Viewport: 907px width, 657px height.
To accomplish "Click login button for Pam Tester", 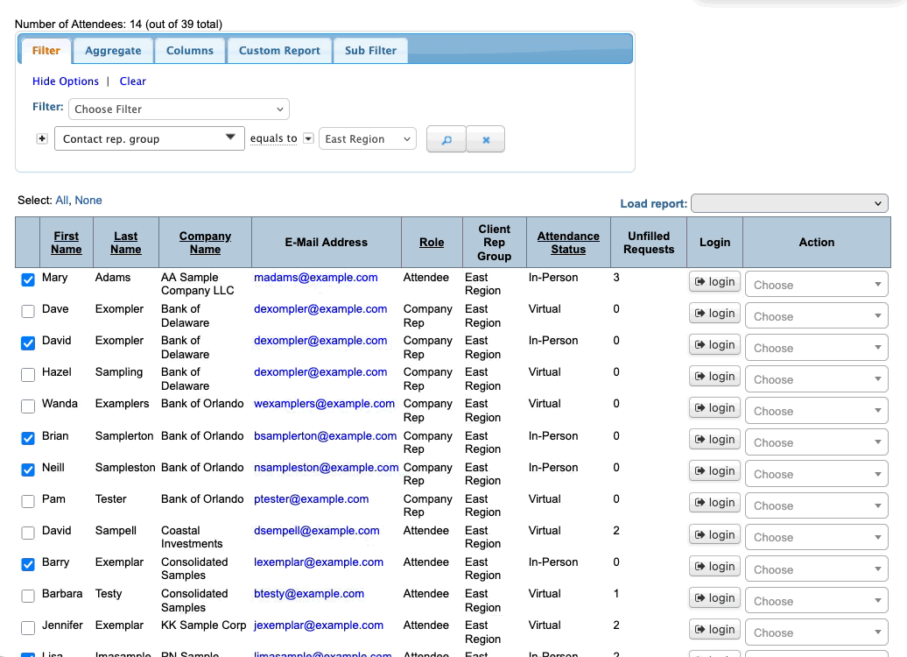I will pos(714,503).
